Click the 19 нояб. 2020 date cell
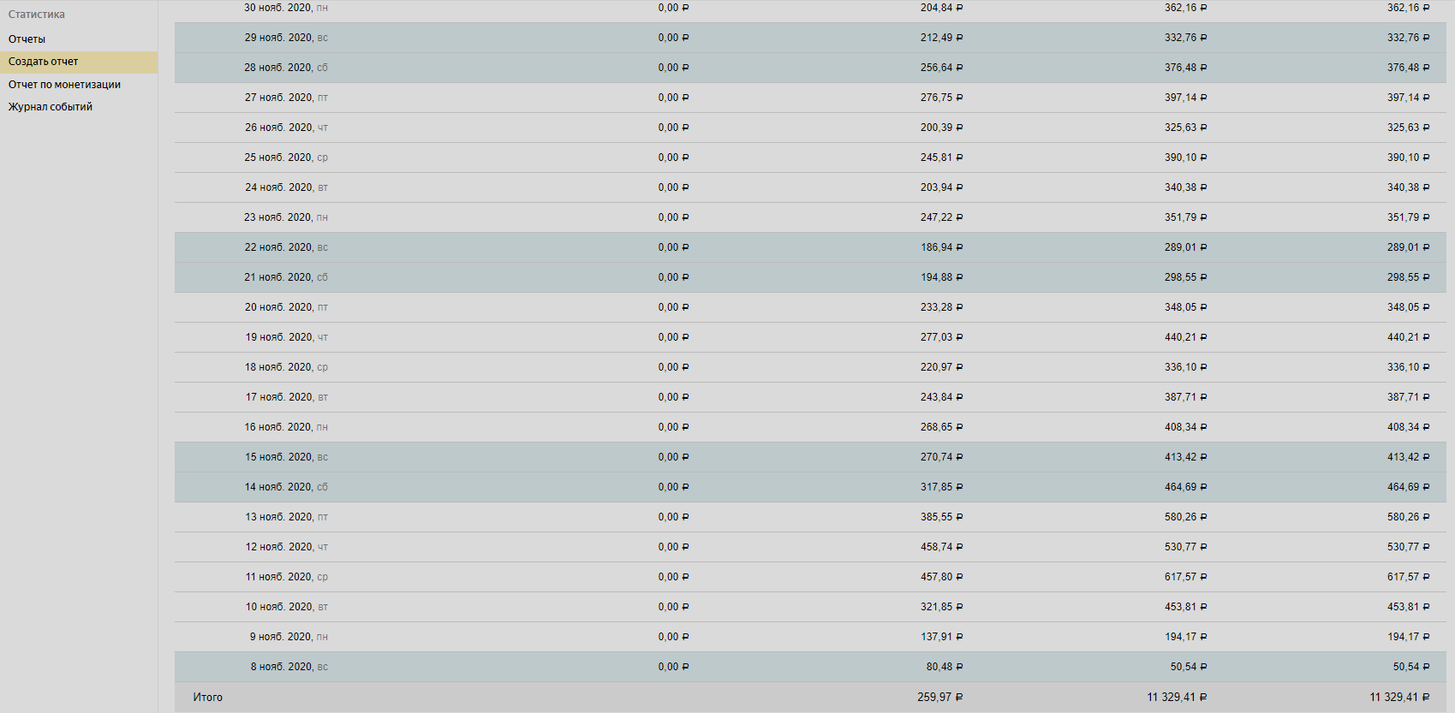The height and width of the screenshot is (713, 1455). click(x=286, y=337)
